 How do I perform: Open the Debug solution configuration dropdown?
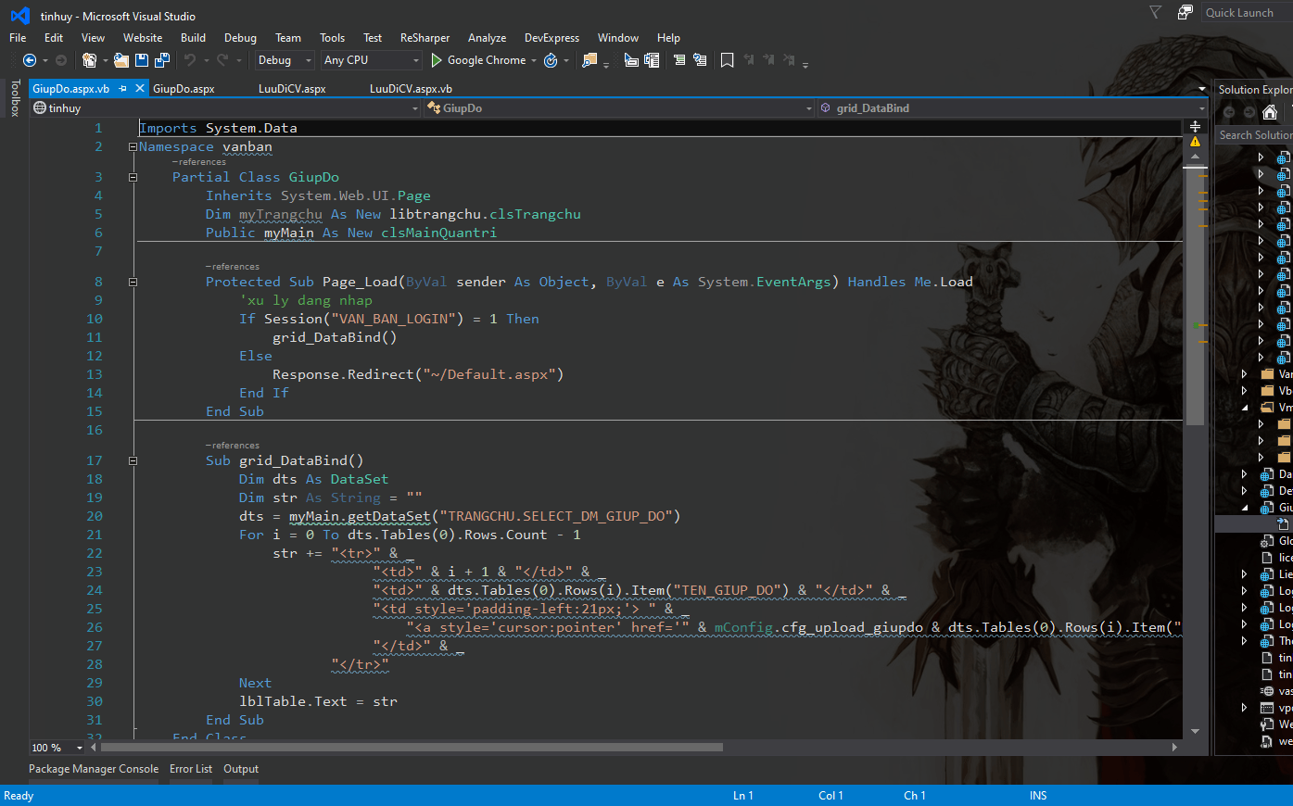click(285, 60)
